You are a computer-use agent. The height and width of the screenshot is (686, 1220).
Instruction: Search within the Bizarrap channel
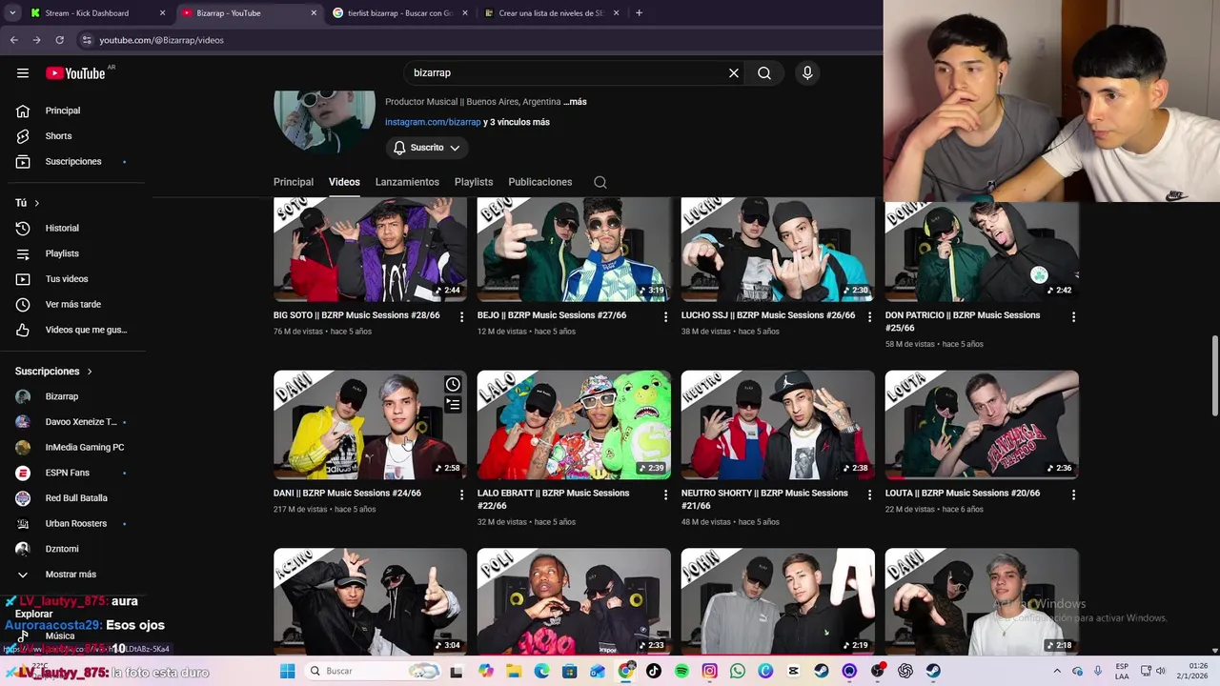point(600,182)
